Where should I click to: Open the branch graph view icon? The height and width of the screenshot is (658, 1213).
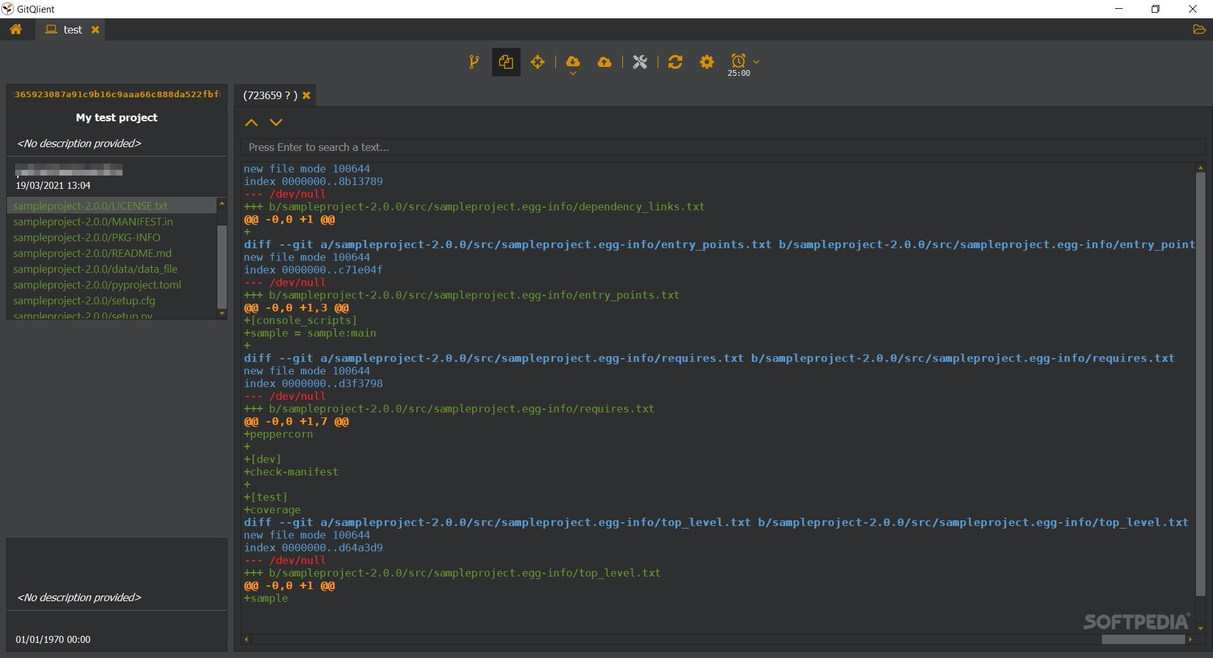(x=474, y=62)
